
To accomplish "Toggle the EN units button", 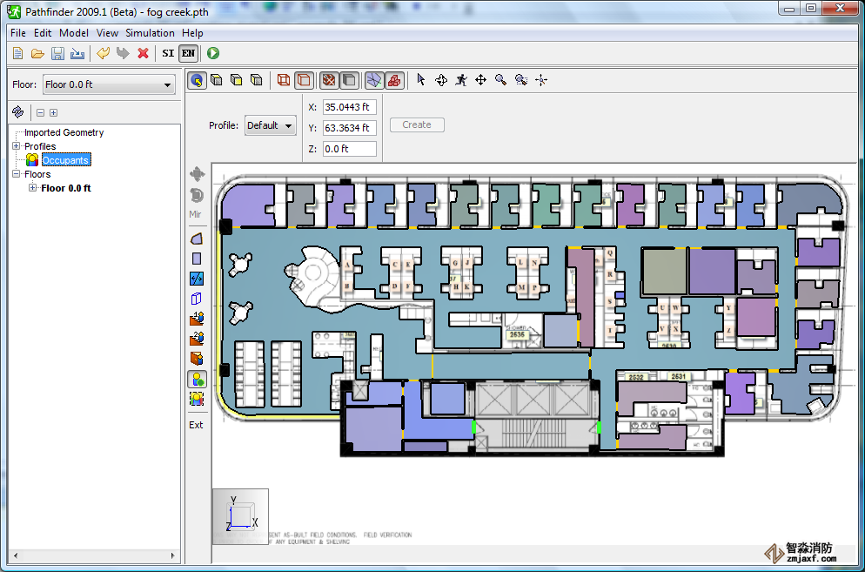I will click(x=188, y=53).
